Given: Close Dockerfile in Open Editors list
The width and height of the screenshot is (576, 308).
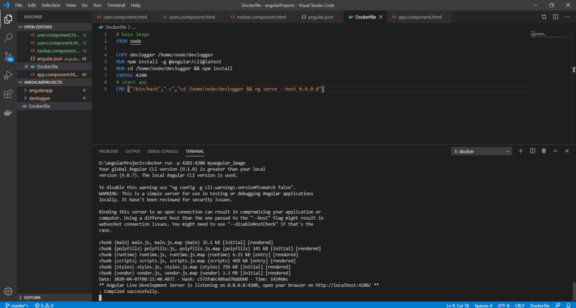Looking at the screenshot, I should 26,66.
